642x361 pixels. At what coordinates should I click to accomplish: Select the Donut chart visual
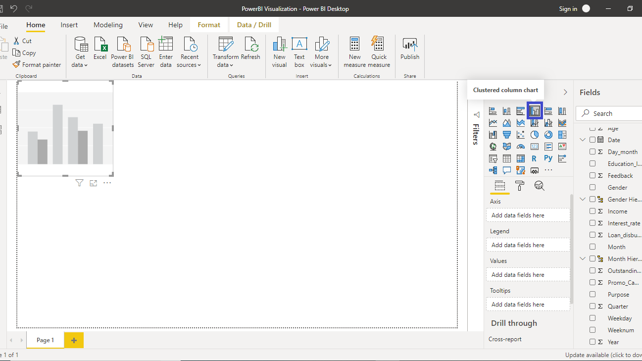548,135
